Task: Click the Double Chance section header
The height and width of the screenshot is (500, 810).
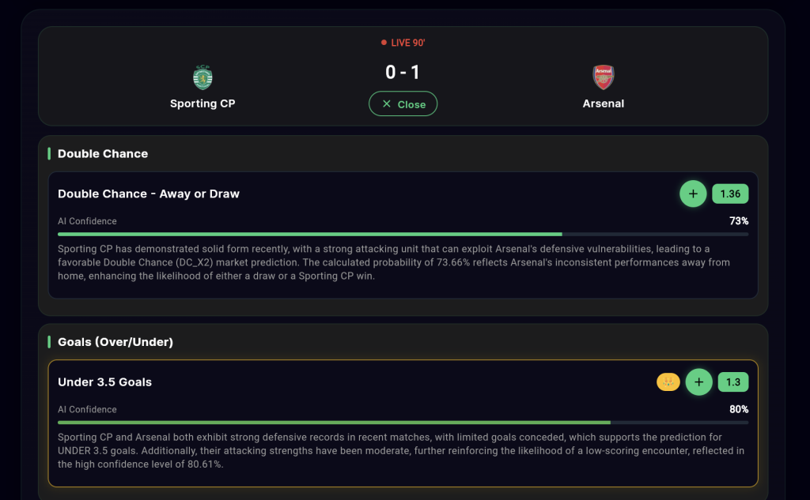Action: tap(103, 153)
